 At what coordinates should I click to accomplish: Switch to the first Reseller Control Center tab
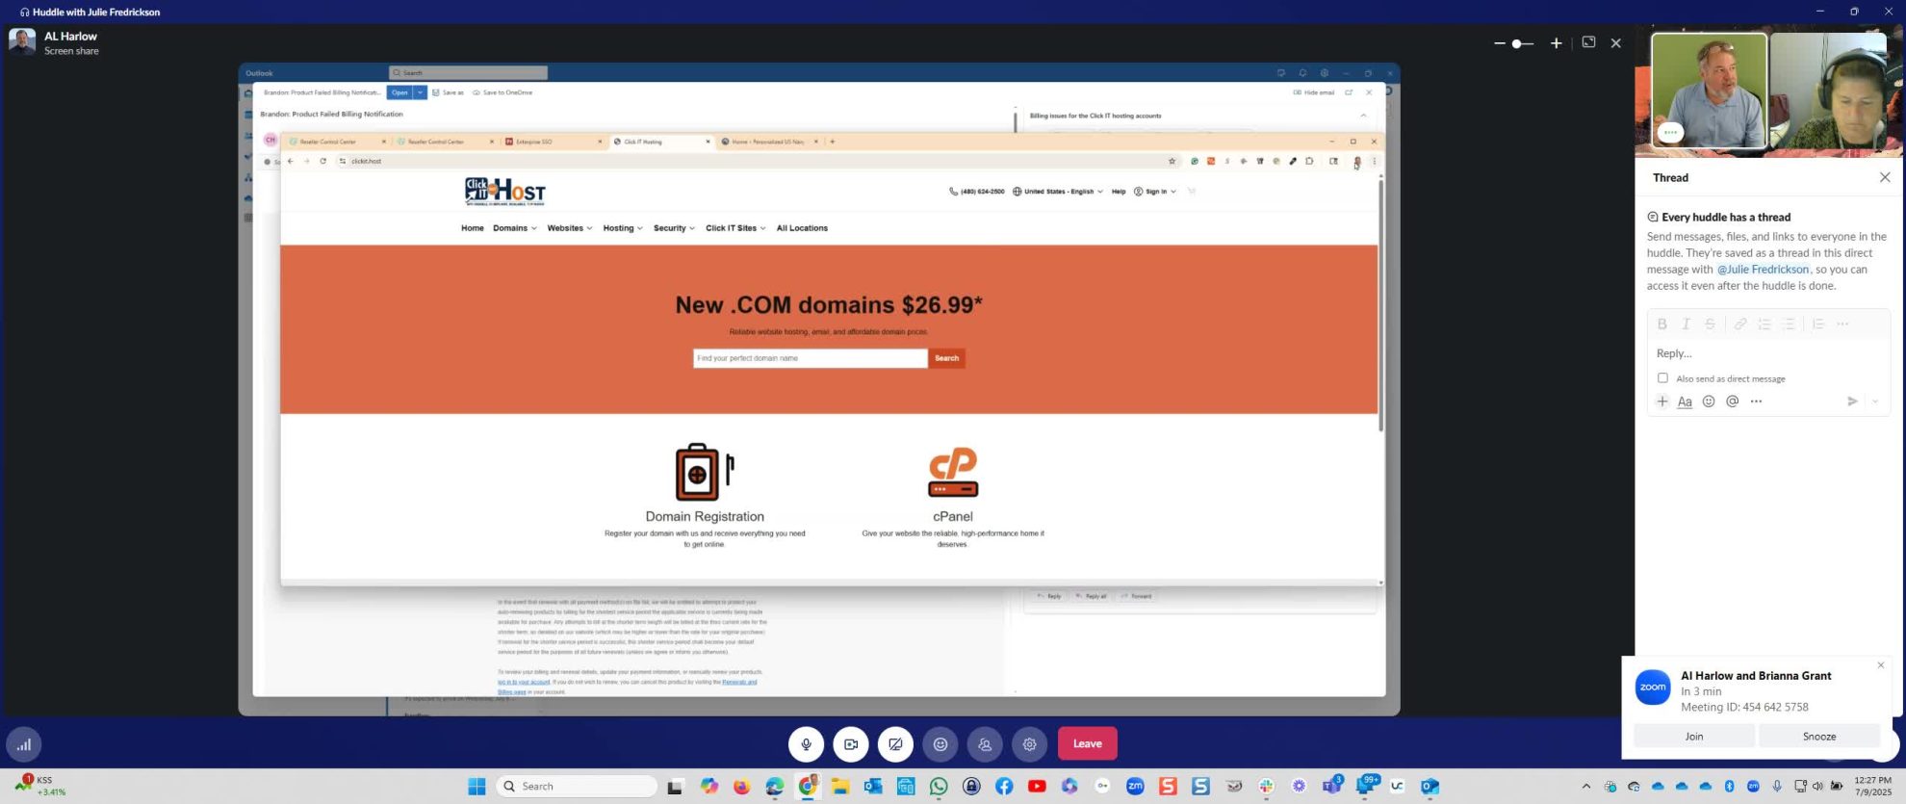pyautogui.click(x=336, y=142)
